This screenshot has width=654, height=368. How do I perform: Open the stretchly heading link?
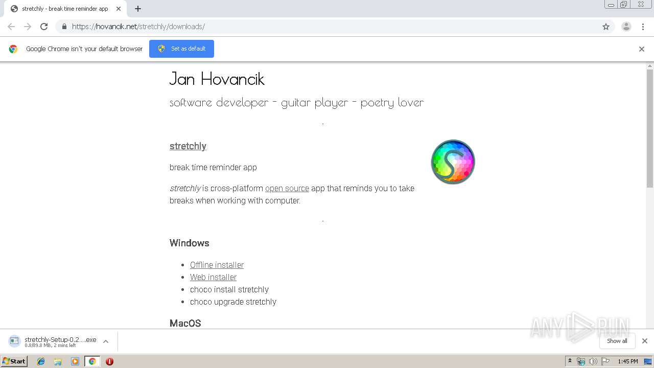coord(188,146)
